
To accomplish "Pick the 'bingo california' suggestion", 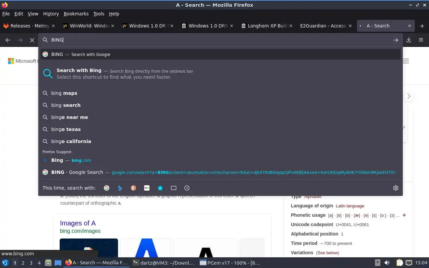I will point(221,141).
